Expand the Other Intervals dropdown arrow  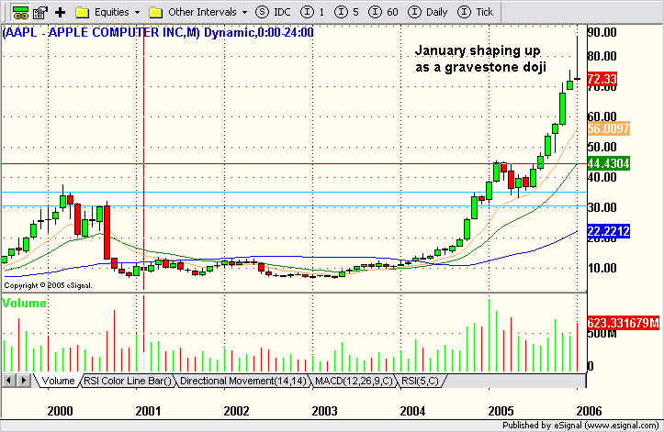point(244,13)
